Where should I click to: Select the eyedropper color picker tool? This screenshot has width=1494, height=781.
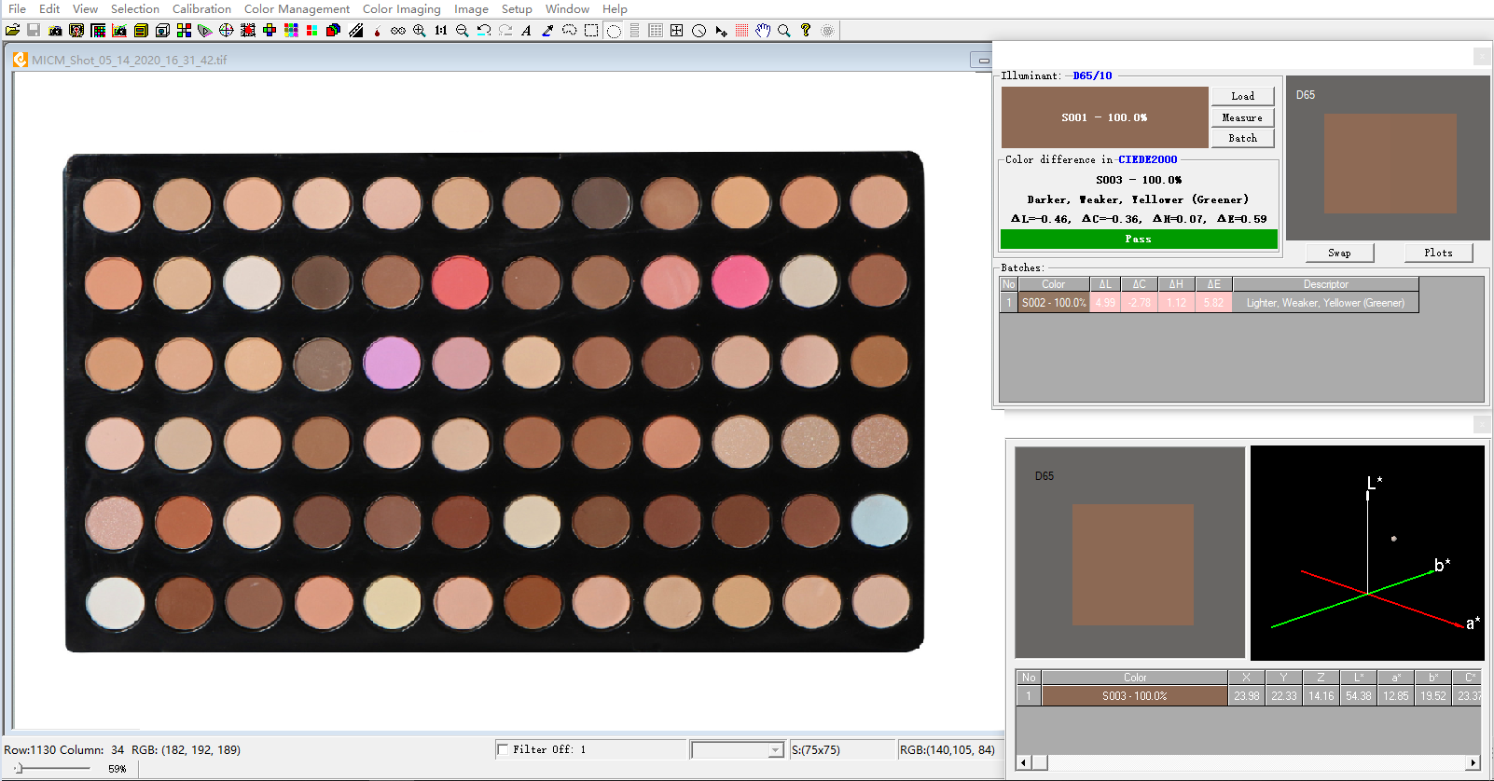tap(547, 30)
